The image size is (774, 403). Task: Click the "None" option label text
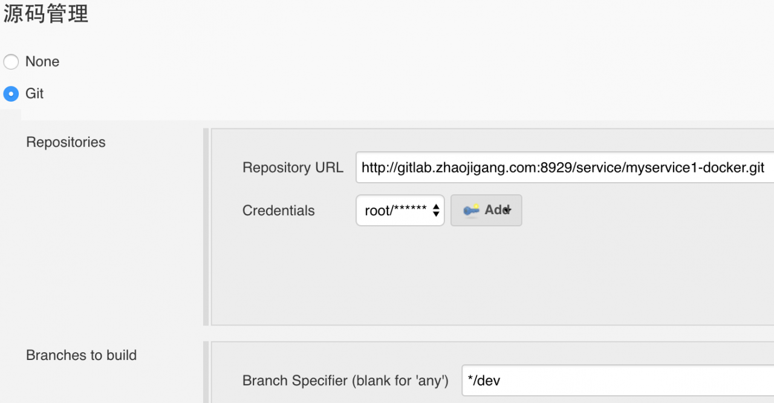click(42, 62)
